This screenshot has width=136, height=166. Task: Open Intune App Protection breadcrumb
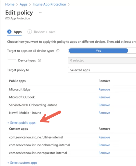(x=49, y=4)
